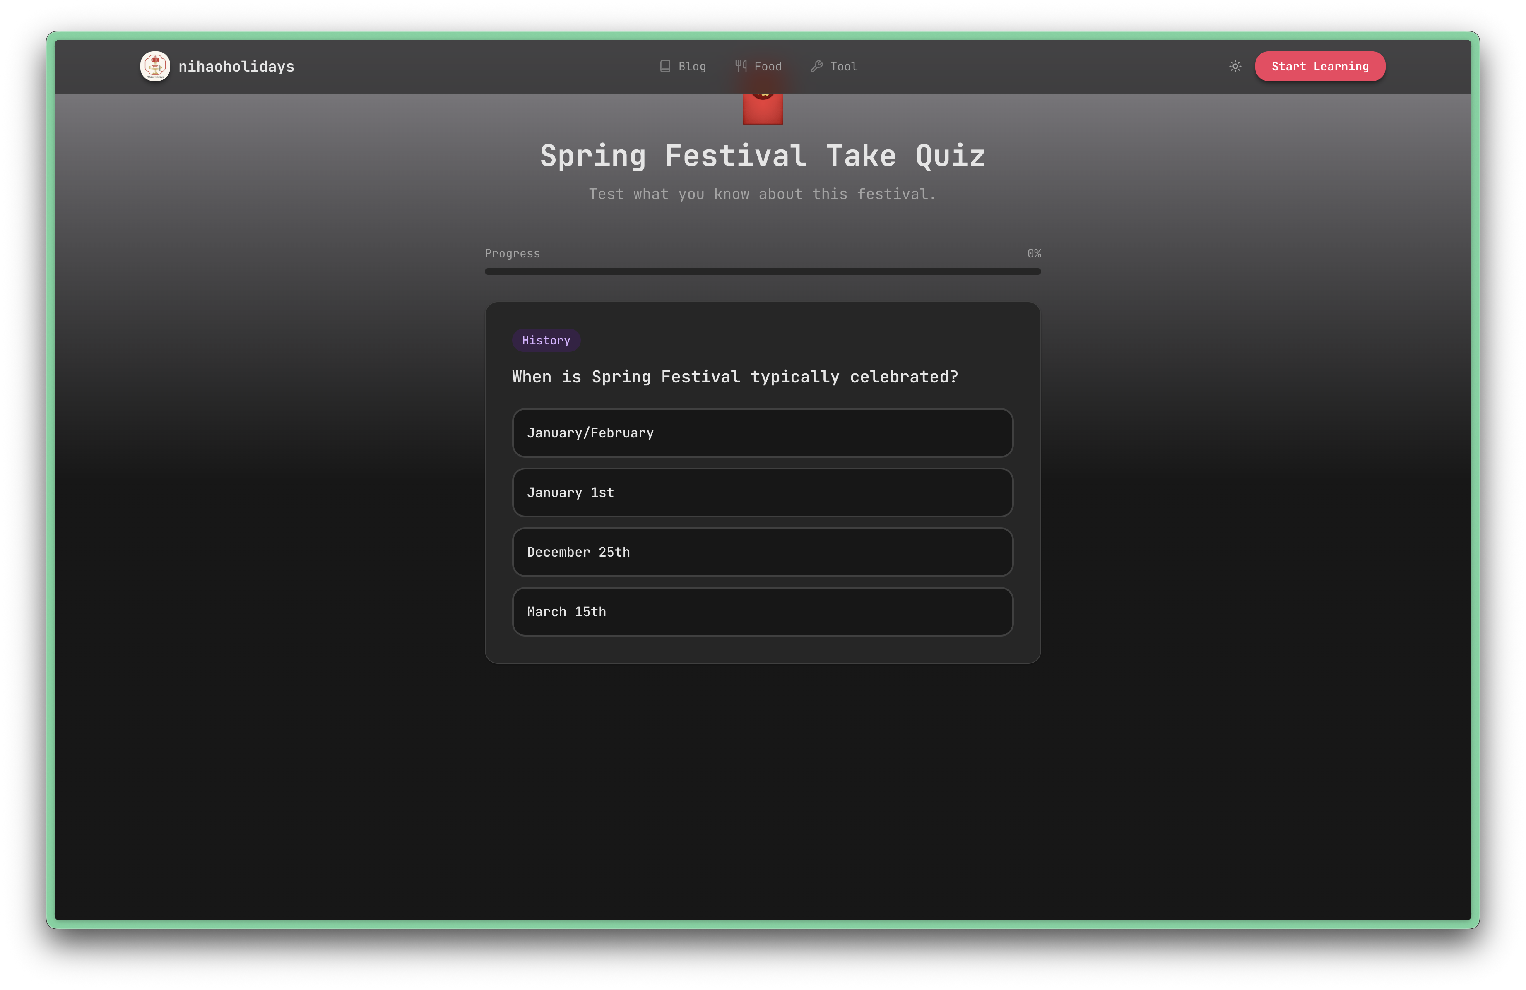Click the utensils icon beside Food
Screen dimensions: 1526x990
(741, 66)
